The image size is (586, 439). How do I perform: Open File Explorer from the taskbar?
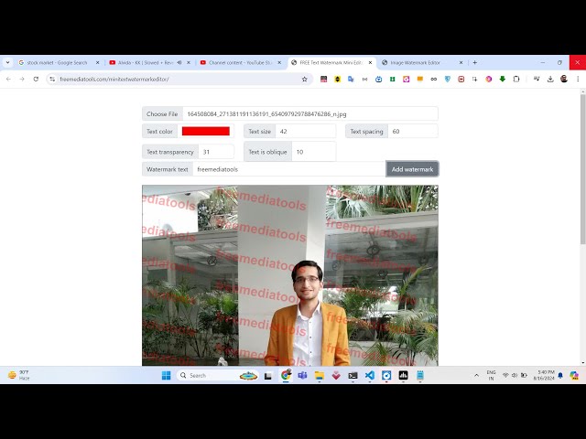[x=320, y=375]
